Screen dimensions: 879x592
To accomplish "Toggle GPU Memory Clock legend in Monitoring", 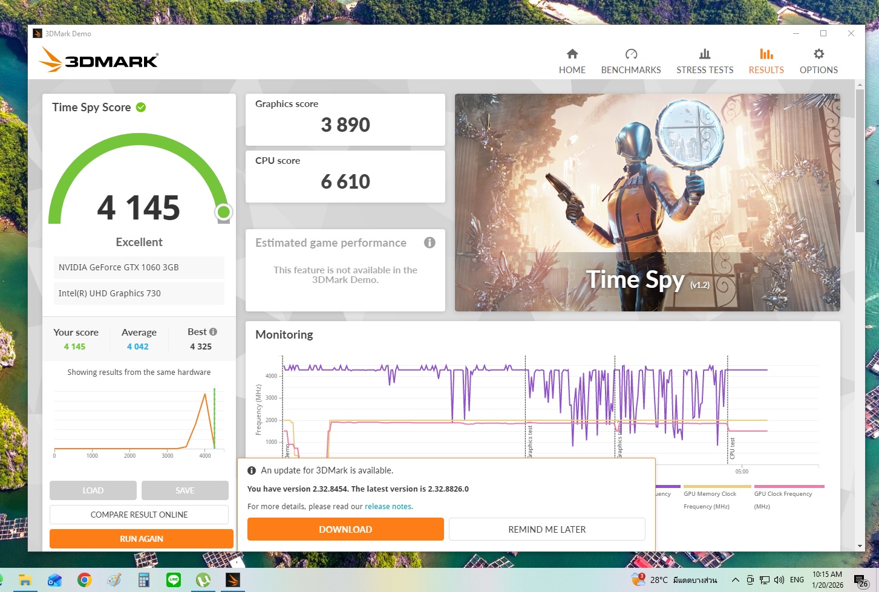I will pos(710,494).
